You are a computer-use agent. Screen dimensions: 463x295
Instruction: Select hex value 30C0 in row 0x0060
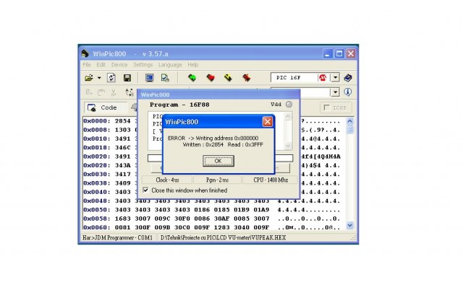point(182,227)
